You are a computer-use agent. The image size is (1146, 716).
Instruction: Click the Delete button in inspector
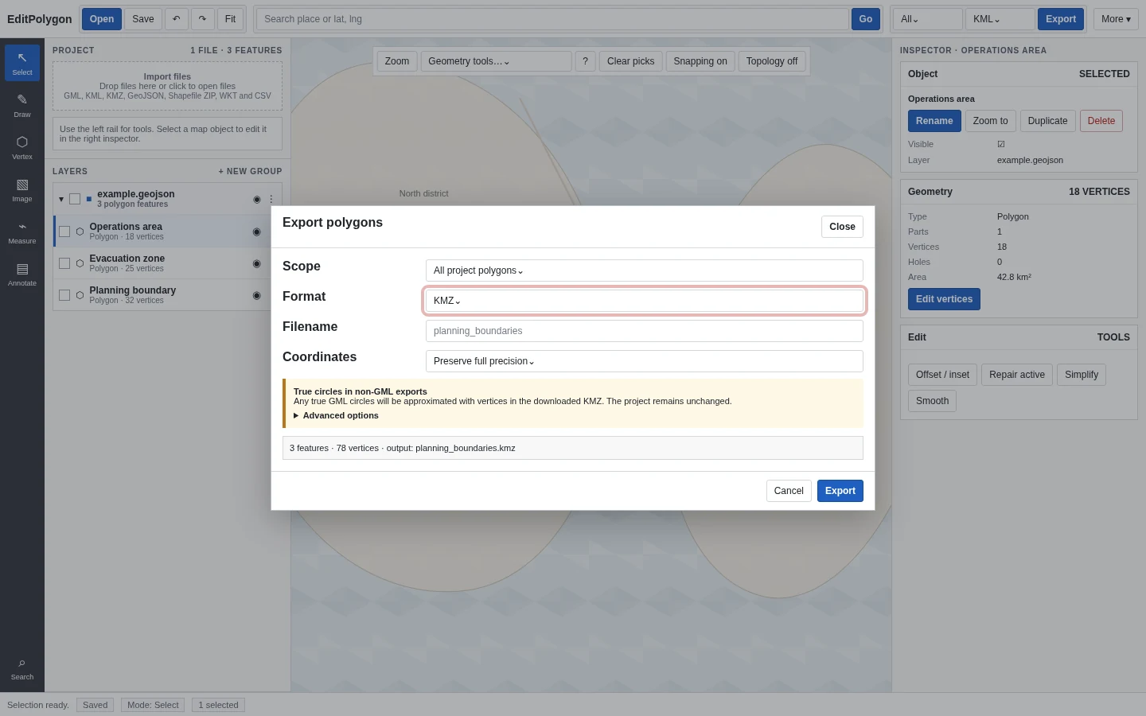(x=1101, y=121)
